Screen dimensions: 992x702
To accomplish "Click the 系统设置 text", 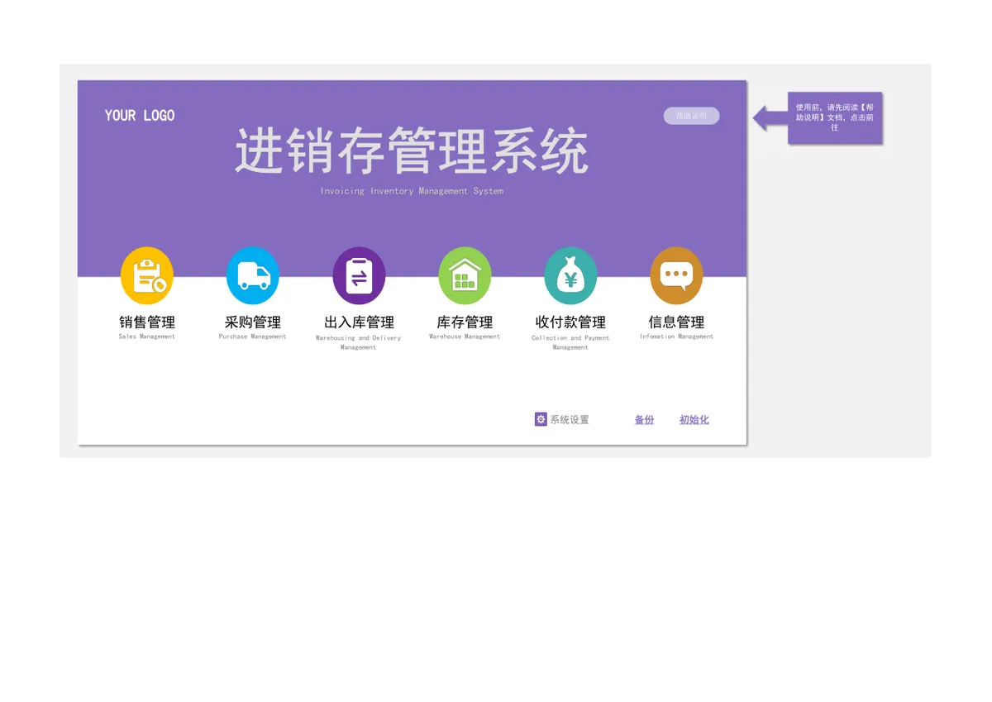I will click(x=570, y=420).
